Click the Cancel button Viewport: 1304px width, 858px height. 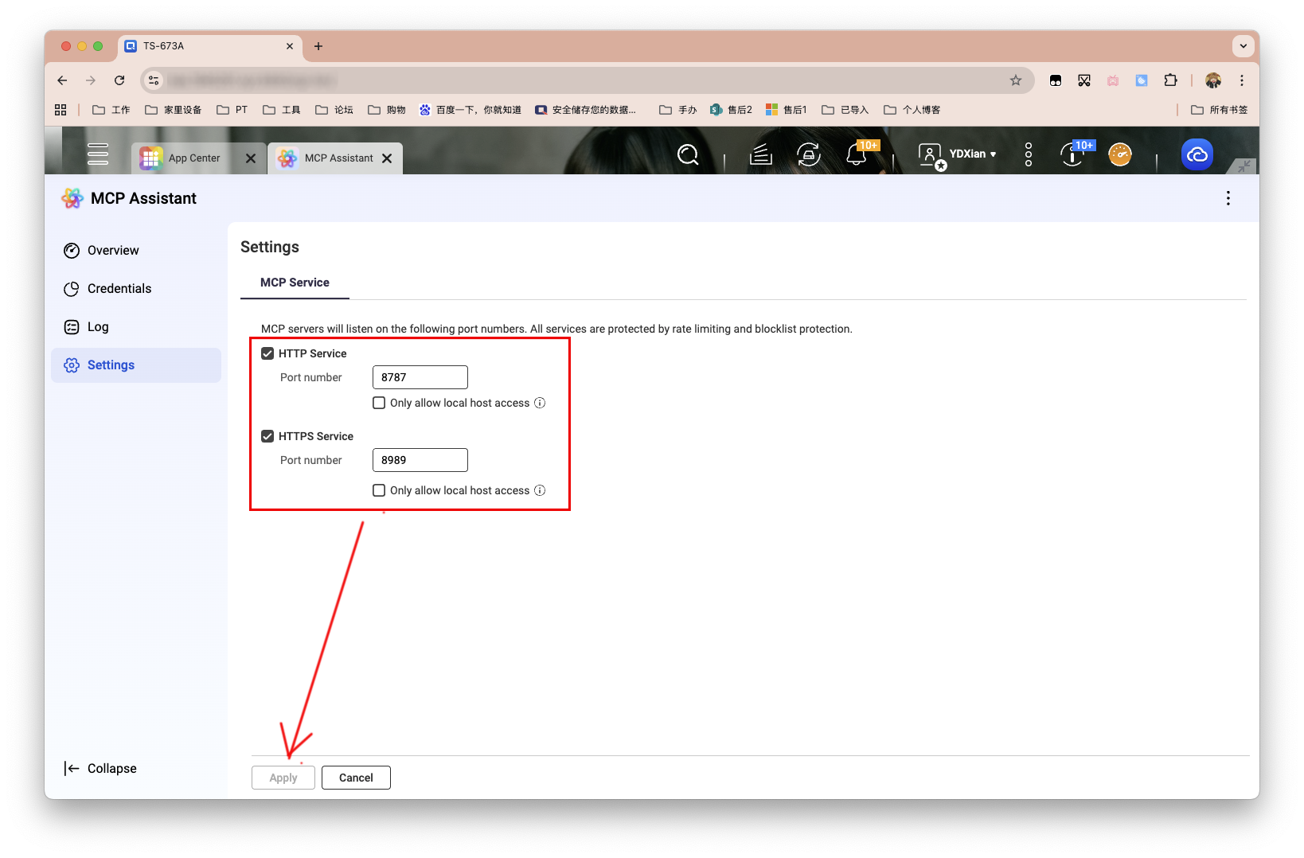click(x=356, y=778)
